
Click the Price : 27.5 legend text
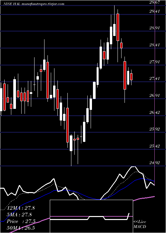pyautogui.click(x=21, y=221)
